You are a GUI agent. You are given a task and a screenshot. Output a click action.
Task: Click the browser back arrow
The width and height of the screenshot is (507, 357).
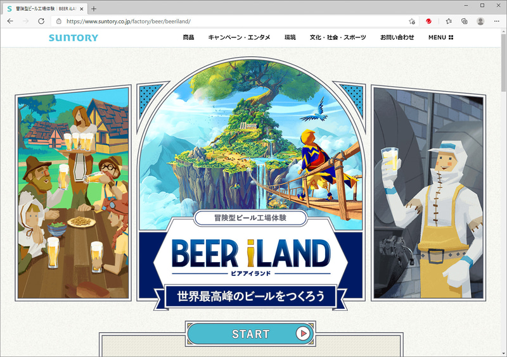coord(10,22)
